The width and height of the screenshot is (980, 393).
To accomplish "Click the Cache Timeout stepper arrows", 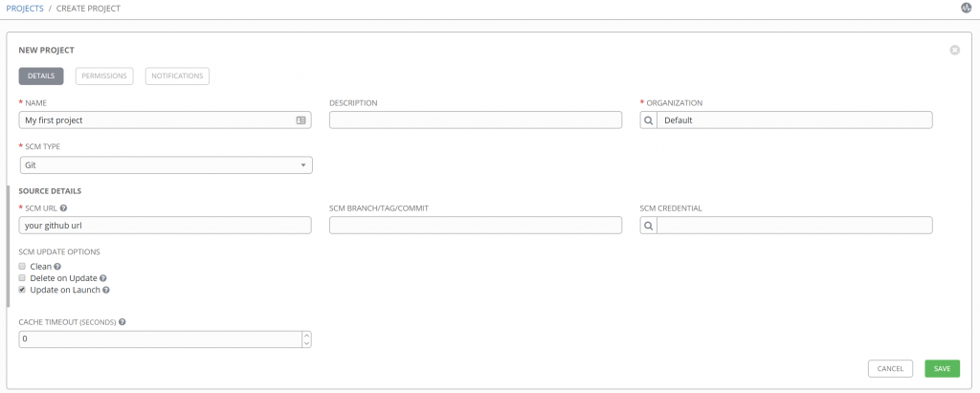I will click(x=306, y=339).
